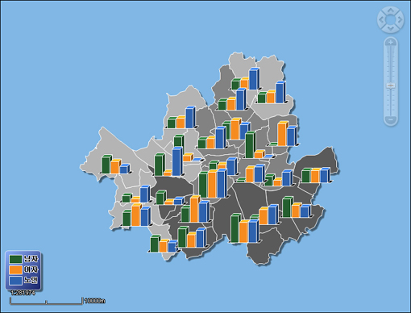Pan the map up with the navigation arrow
The height and width of the screenshot is (313, 411).
click(391, 10)
